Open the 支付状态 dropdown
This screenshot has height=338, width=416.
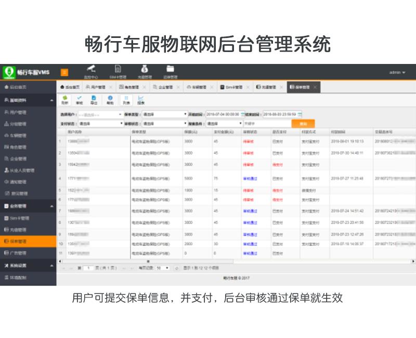click(100, 124)
